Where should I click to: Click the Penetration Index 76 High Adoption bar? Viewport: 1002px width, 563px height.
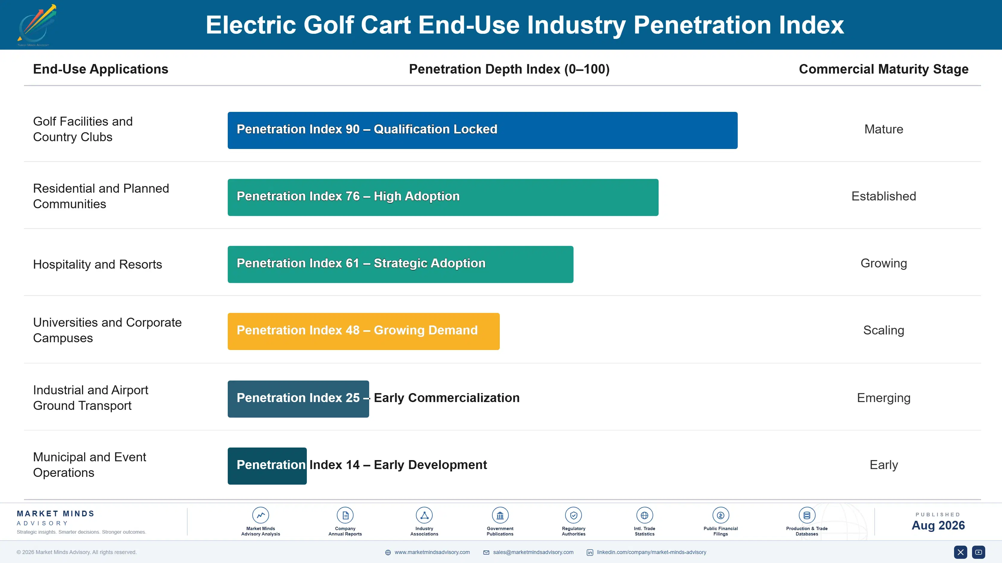click(443, 197)
